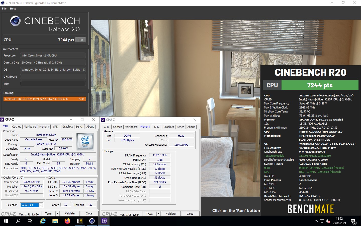Image resolution: width=361 pixels, height=226 pixels.
Task: Switch to Cinebench taskbar icon
Action: (x=92, y=221)
